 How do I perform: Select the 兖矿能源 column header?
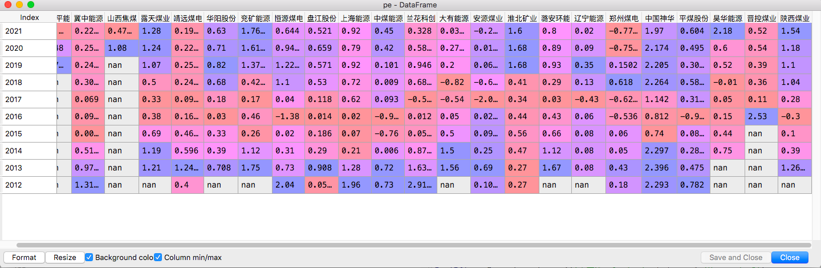tap(255, 18)
